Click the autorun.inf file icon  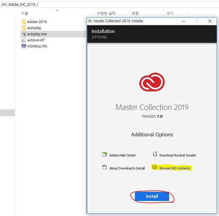coord(23,40)
